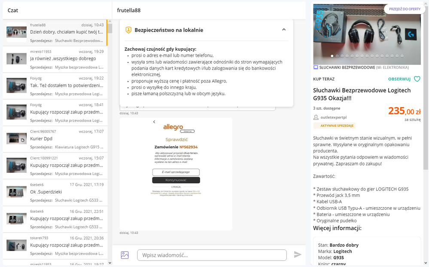429x267 pixels.
Task: Click the seller profile person icon
Action: click(x=316, y=117)
